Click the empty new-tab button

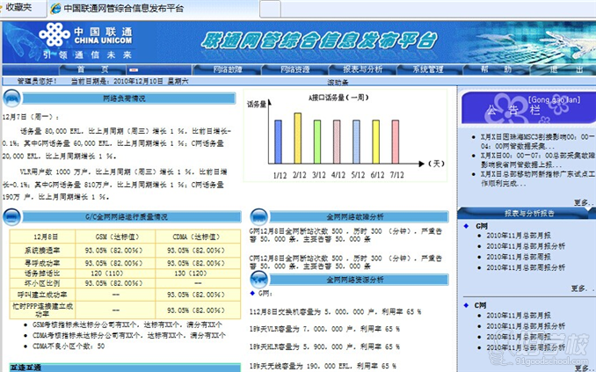pos(270,9)
